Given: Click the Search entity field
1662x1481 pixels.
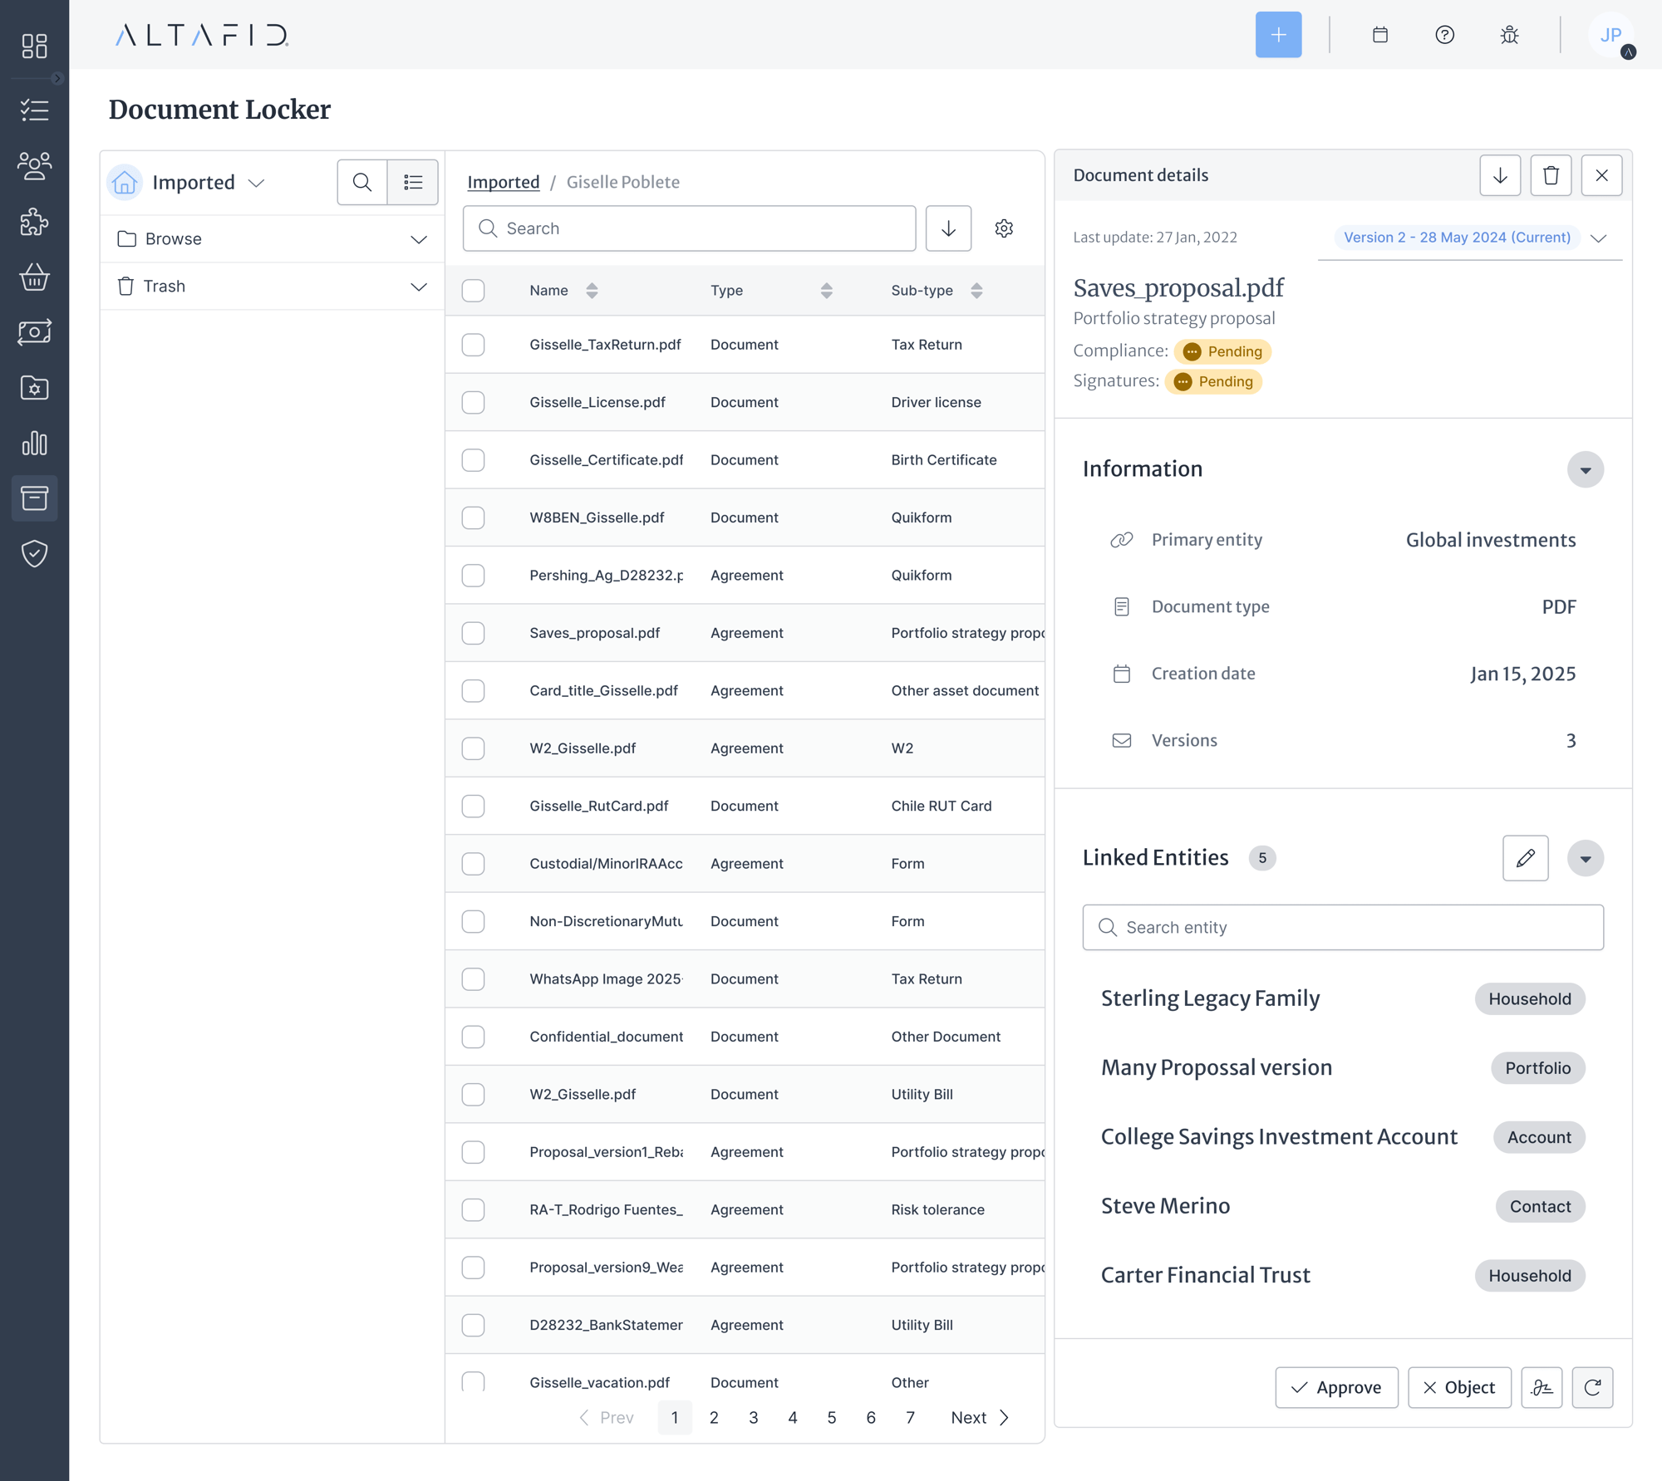Looking at the screenshot, I should [1343, 927].
